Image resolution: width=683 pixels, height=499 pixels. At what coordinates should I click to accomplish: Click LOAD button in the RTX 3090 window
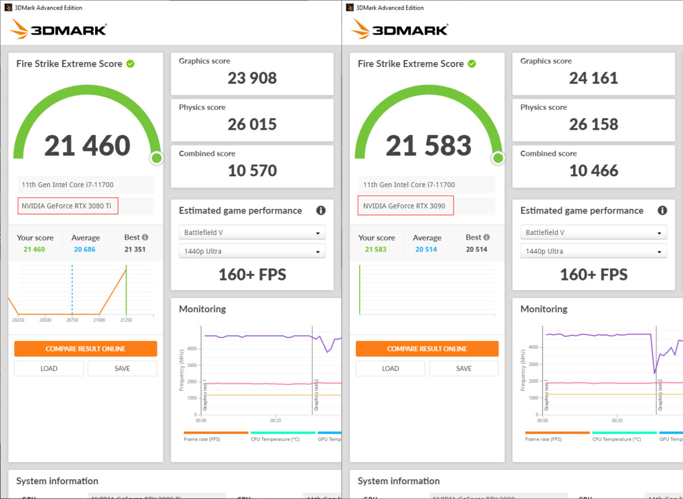(390, 368)
